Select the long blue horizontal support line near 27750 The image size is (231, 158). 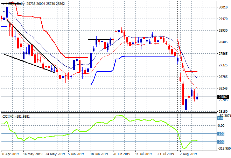coord(149,56)
